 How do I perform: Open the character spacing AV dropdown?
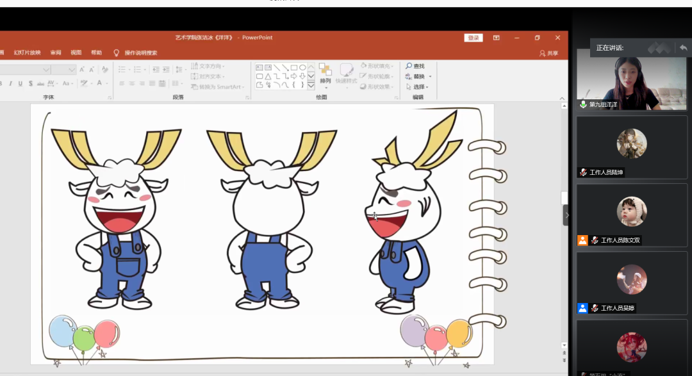pos(52,83)
